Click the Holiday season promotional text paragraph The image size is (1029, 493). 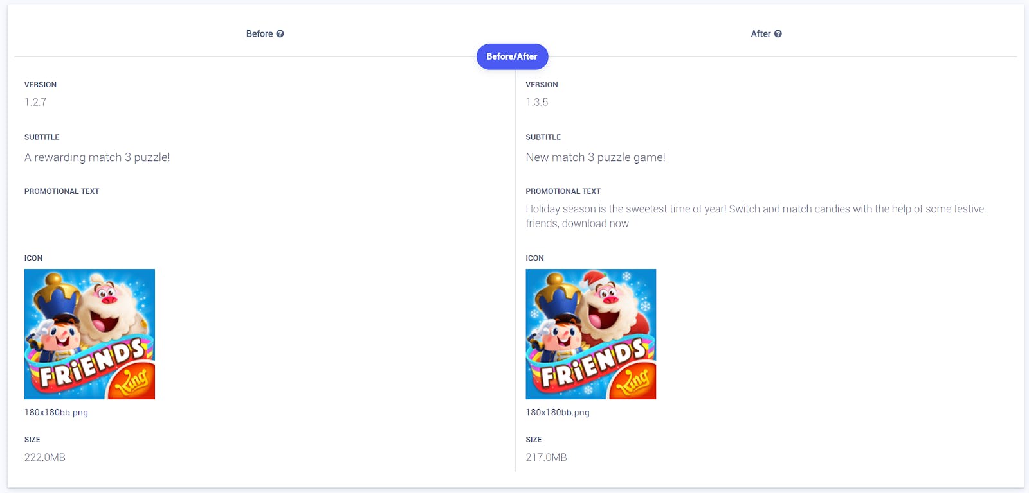click(x=754, y=216)
